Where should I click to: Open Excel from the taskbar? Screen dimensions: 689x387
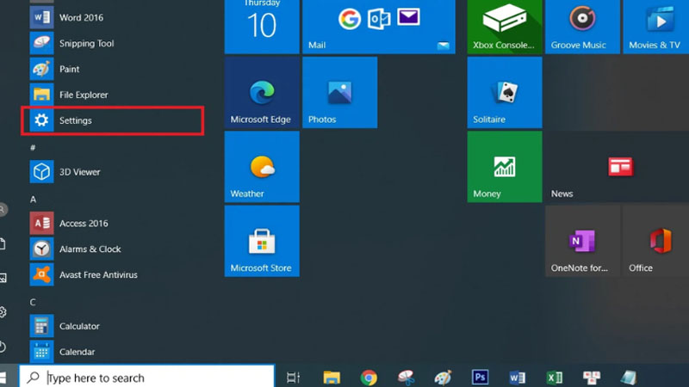pyautogui.click(x=555, y=378)
